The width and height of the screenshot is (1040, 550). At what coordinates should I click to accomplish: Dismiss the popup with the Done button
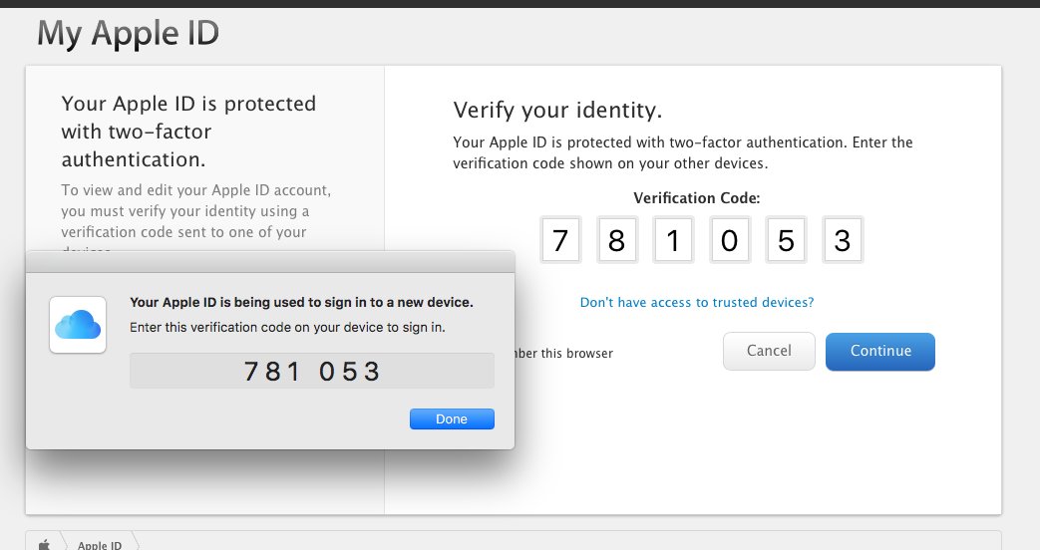[452, 418]
